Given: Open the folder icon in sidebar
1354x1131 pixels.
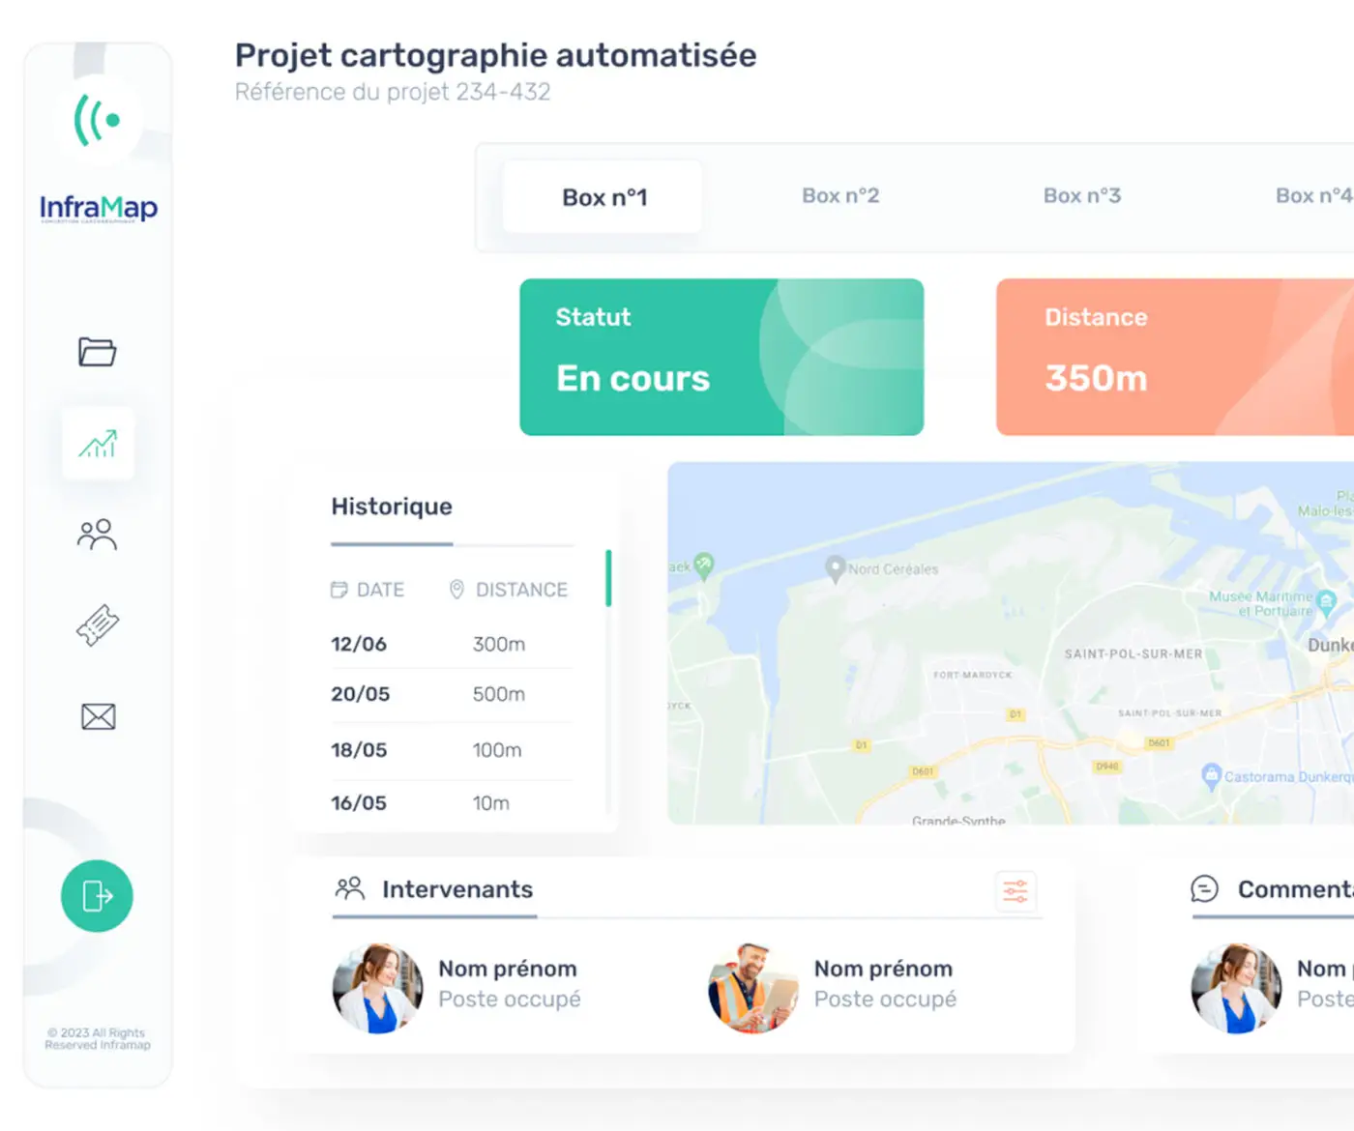Looking at the screenshot, I should pos(97,352).
